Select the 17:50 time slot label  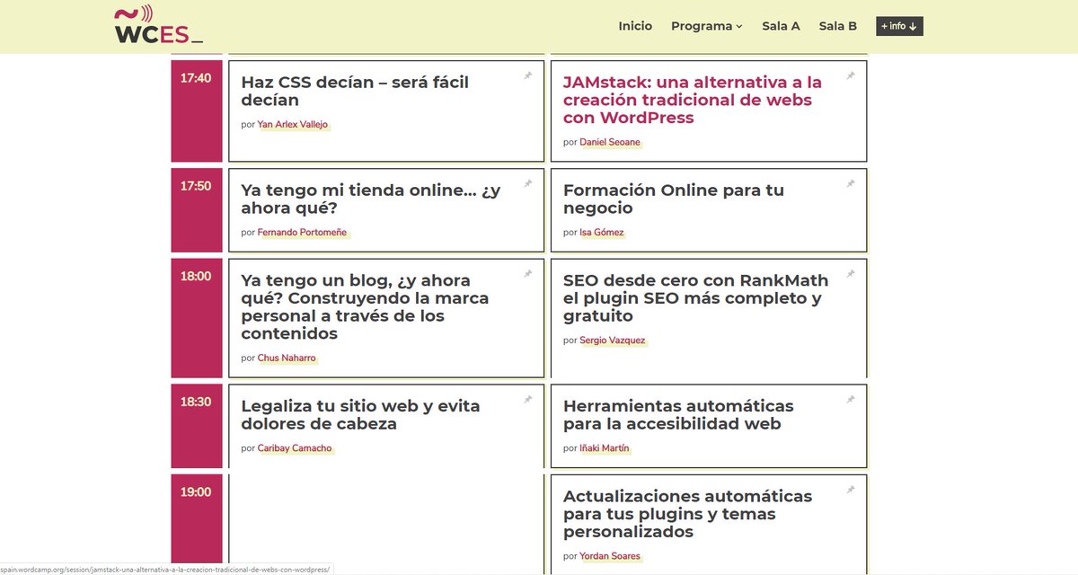pyautogui.click(x=196, y=186)
